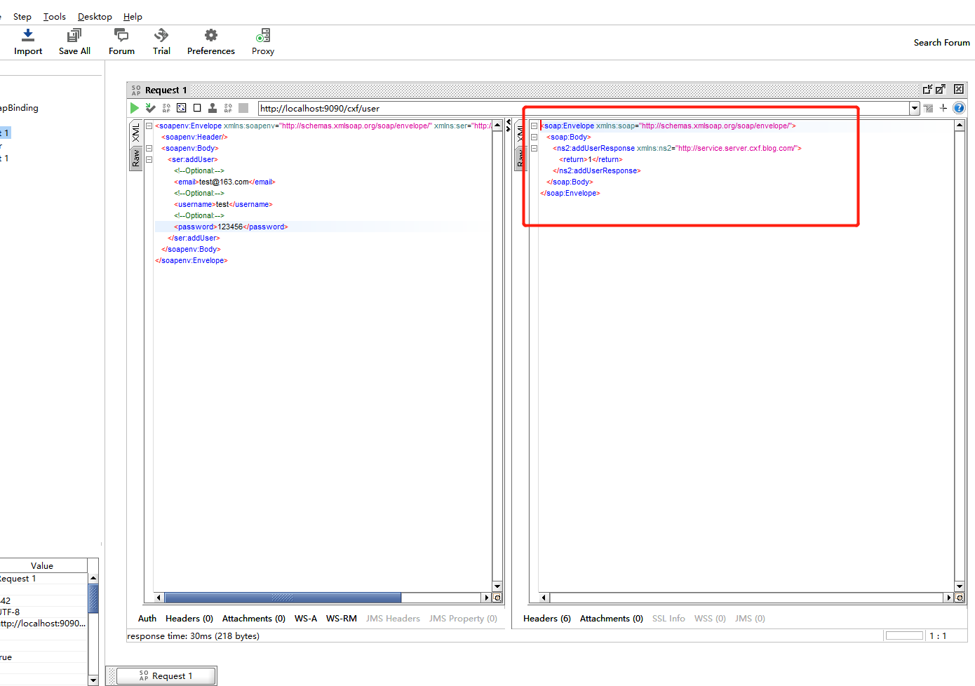Click the plus icon beside endpoint field
975x686 pixels.
coord(943,108)
